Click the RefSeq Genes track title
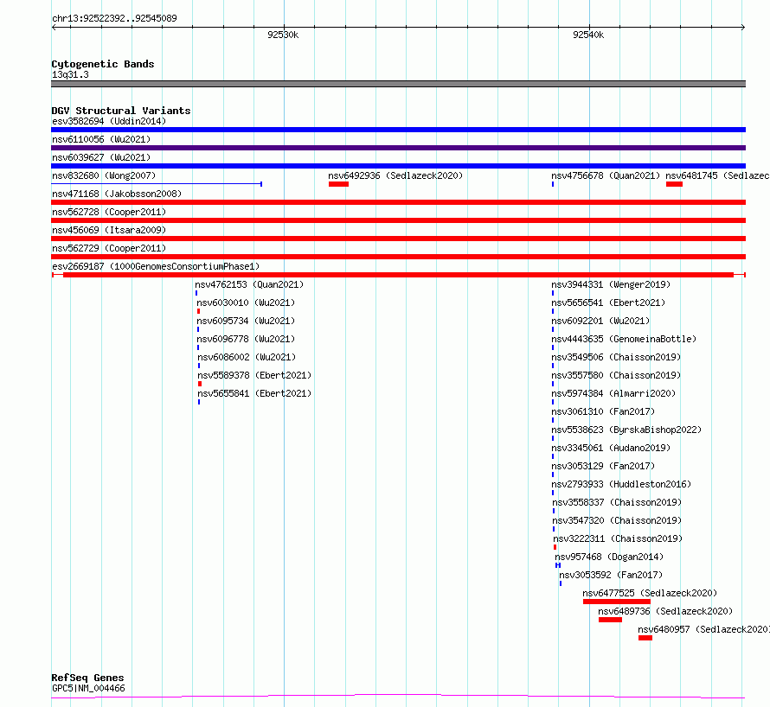The width and height of the screenshot is (770, 707). 87,678
